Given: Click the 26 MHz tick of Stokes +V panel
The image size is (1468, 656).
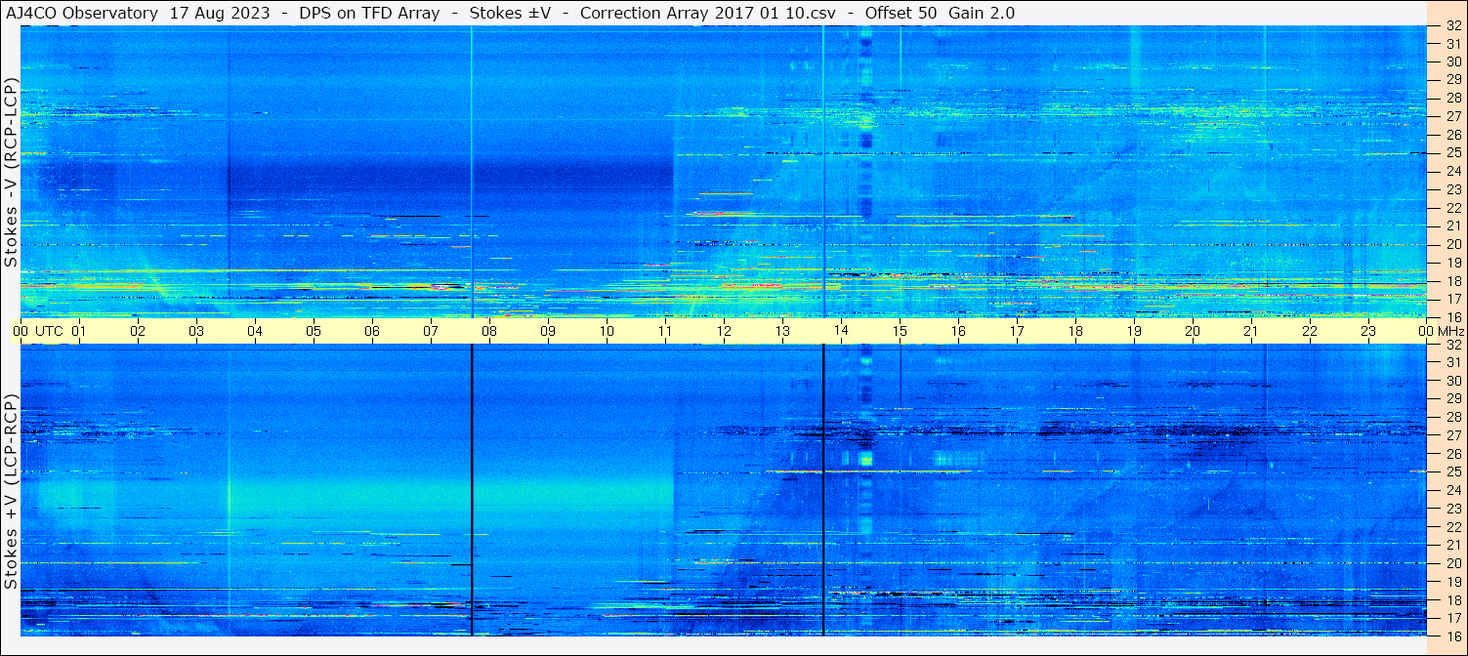Looking at the screenshot, I should [1452, 454].
